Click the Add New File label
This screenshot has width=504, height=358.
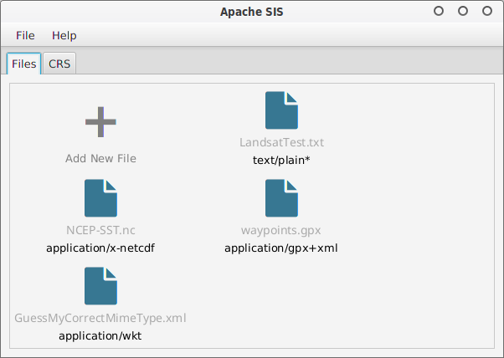[x=100, y=159]
